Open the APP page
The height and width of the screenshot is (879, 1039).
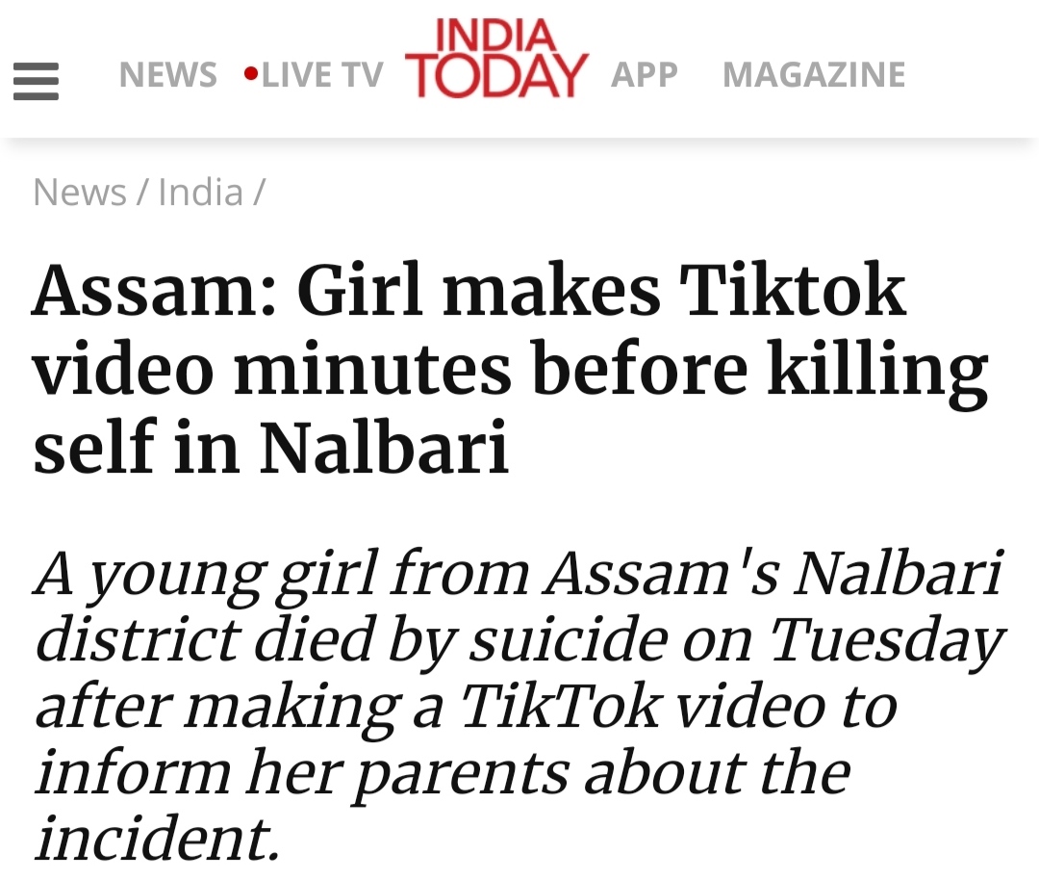point(644,75)
